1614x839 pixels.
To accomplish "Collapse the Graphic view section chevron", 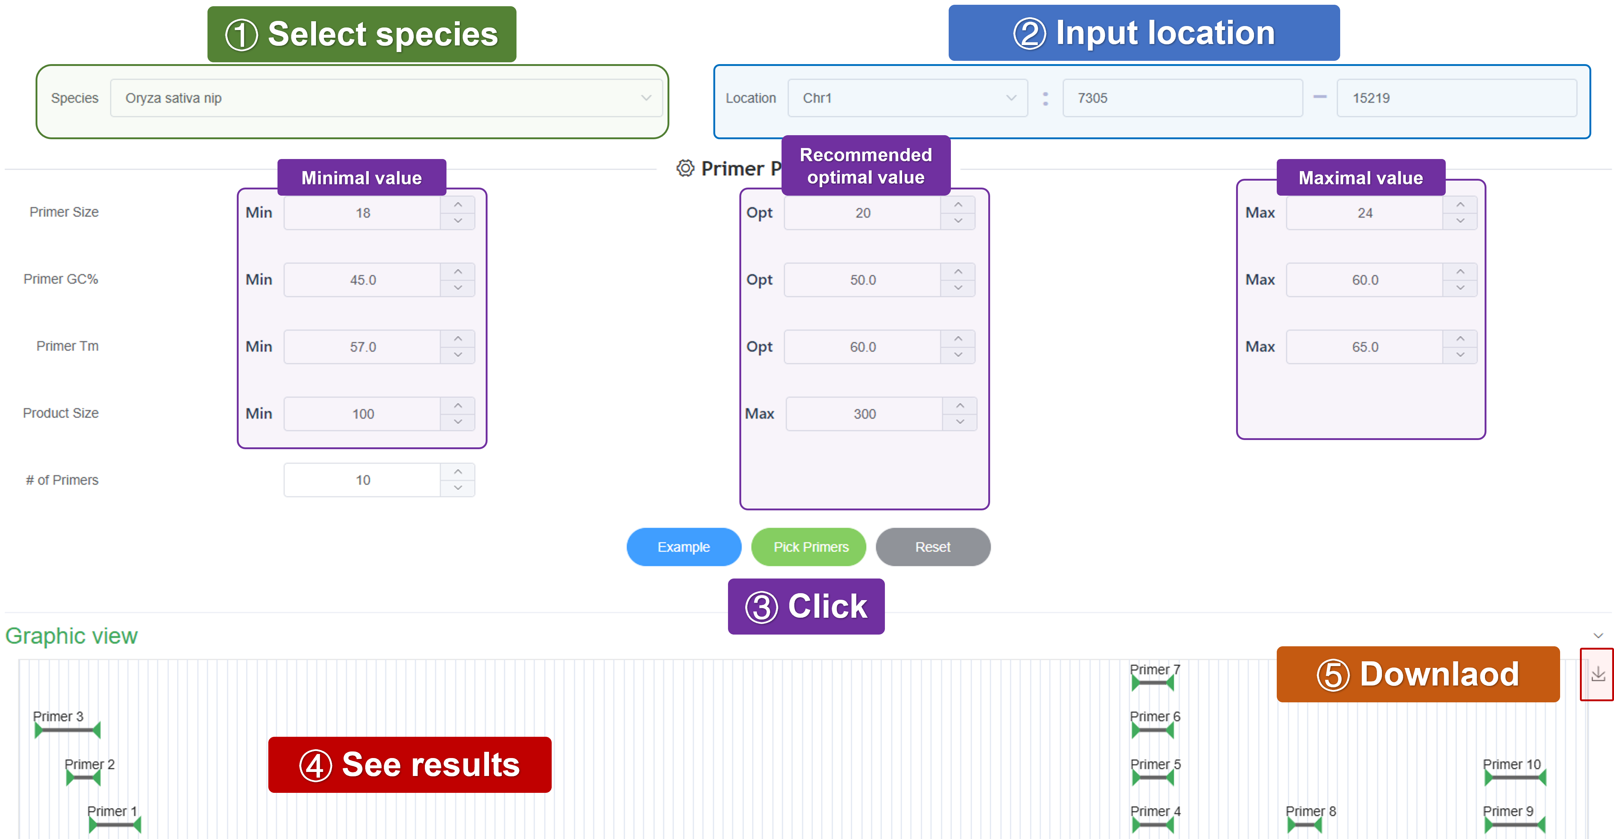I will click(1598, 636).
